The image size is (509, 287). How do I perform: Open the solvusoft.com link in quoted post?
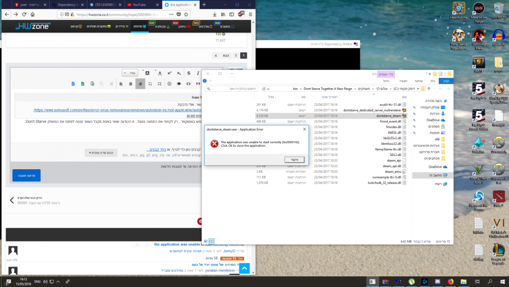click(118, 110)
